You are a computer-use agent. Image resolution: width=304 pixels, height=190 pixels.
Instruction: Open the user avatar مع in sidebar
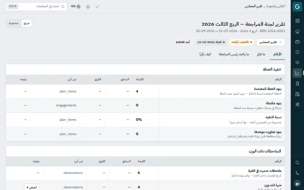tap(297, 183)
